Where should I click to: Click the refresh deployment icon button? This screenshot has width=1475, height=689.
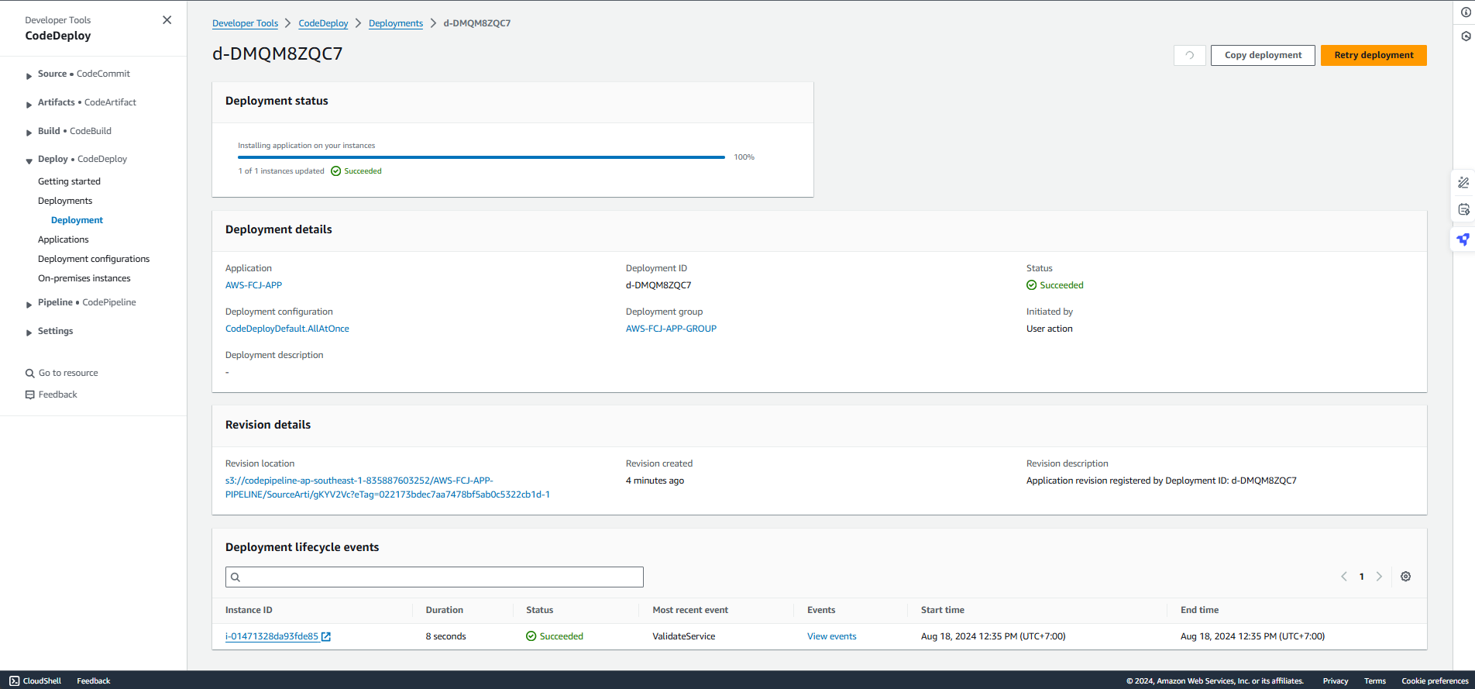tap(1189, 55)
